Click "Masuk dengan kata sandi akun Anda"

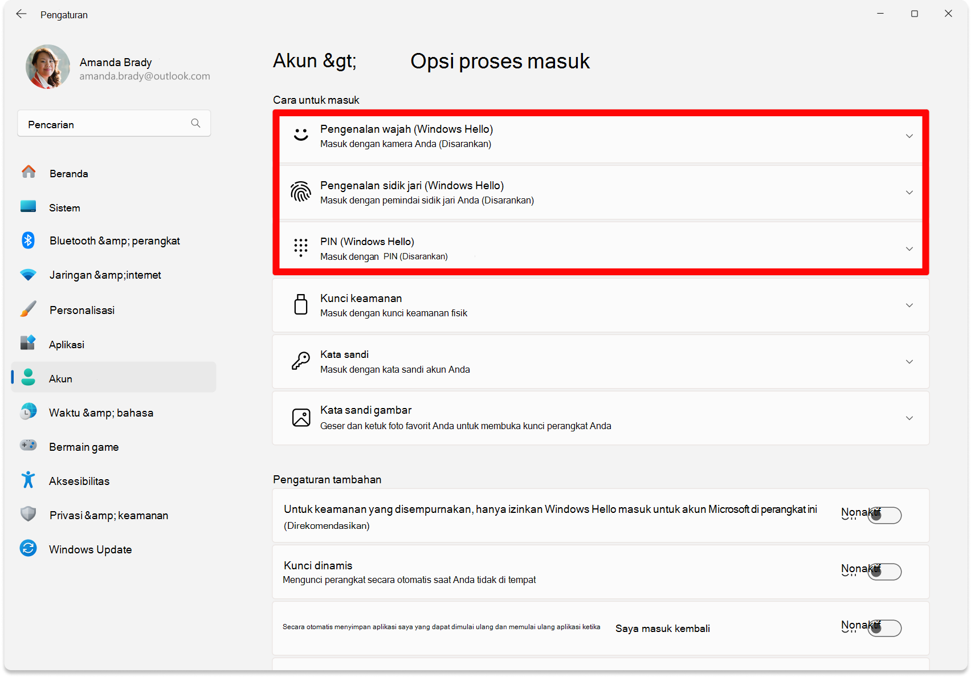tap(395, 369)
